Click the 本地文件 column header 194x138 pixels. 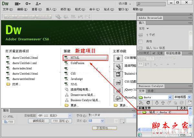pyautogui.click(x=157, y=108)
